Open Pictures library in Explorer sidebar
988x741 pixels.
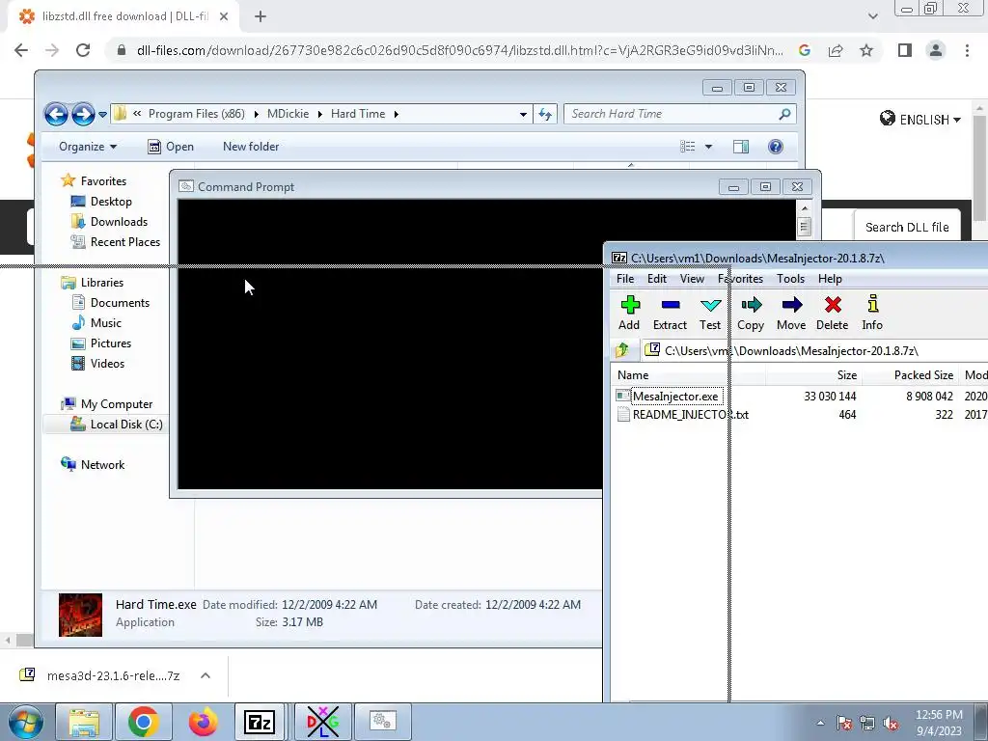point(110,343)
